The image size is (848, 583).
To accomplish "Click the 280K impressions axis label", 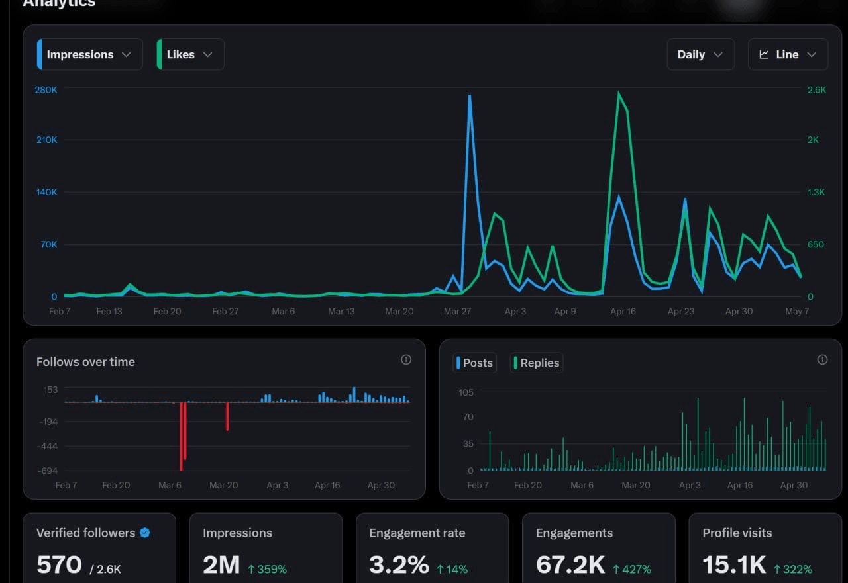I will [x=46, y=89].
